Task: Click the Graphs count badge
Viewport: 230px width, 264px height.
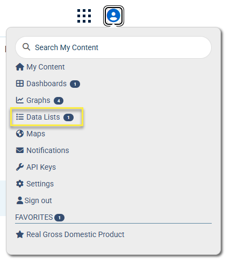Action: pos(59,101)
